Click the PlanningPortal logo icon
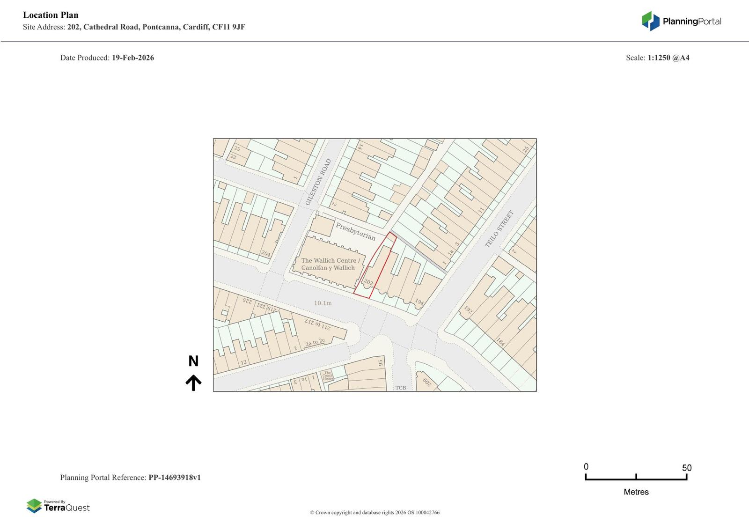 [x=650, y=21]
